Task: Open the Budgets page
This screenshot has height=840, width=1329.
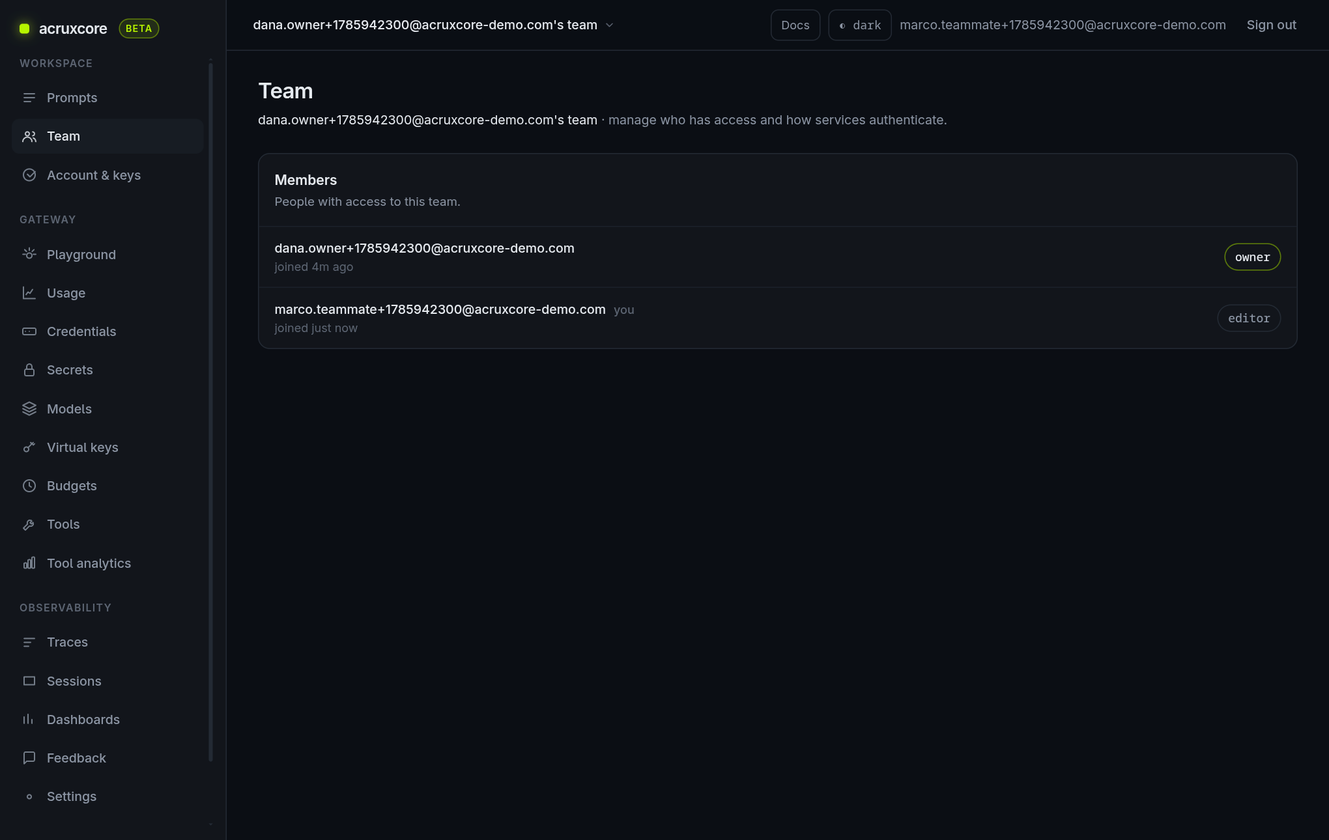Action: click(x=107, y=486)
